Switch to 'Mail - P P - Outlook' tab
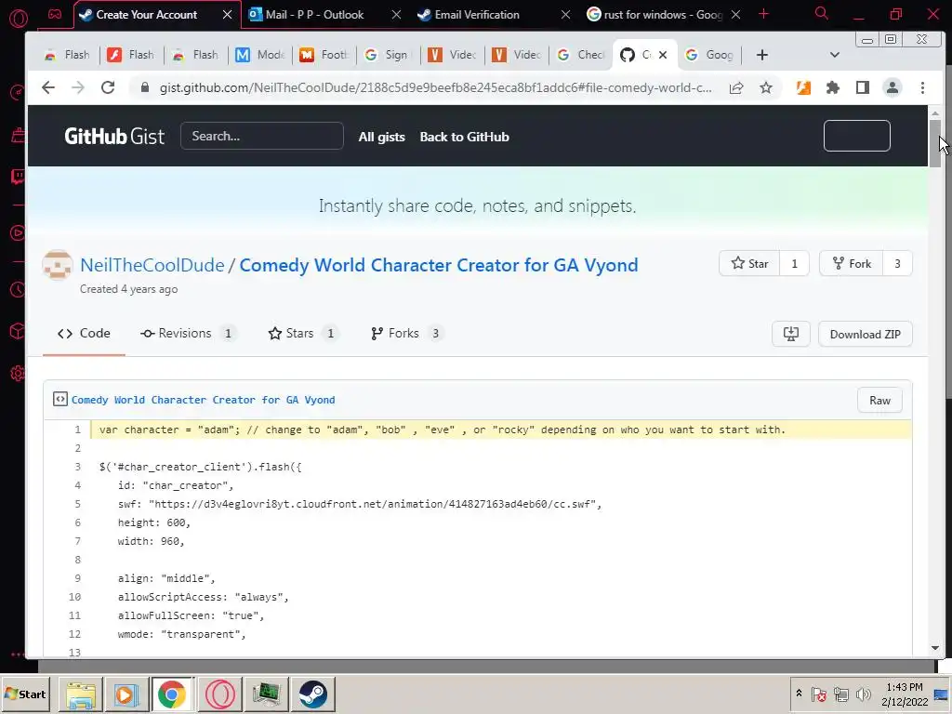Viewport: 952px width, 714px height. 314,15
